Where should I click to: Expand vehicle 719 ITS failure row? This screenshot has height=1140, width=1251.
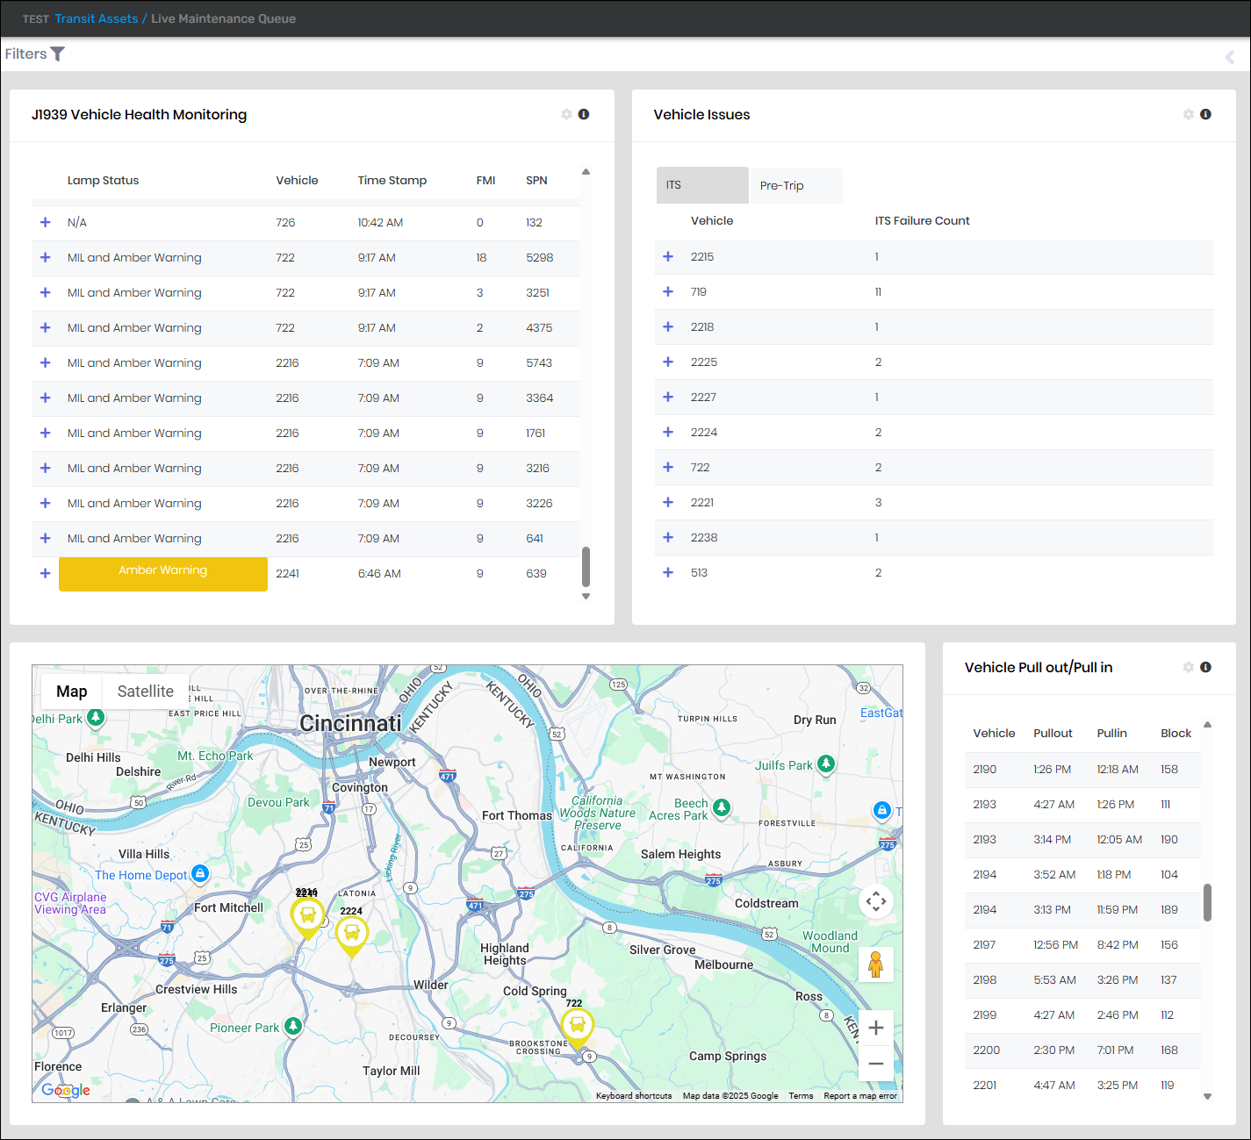(668, 292)
